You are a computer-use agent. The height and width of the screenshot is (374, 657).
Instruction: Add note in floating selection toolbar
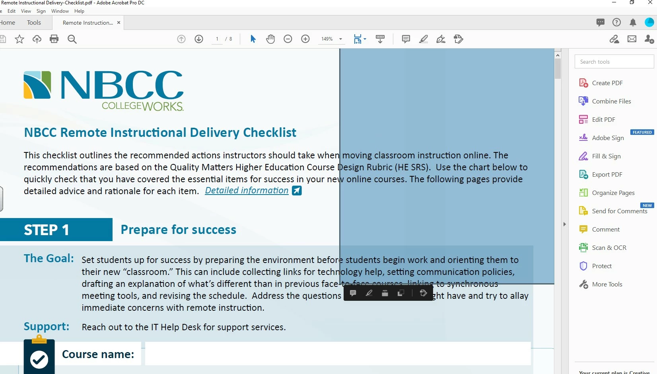[x=353, y=293]
